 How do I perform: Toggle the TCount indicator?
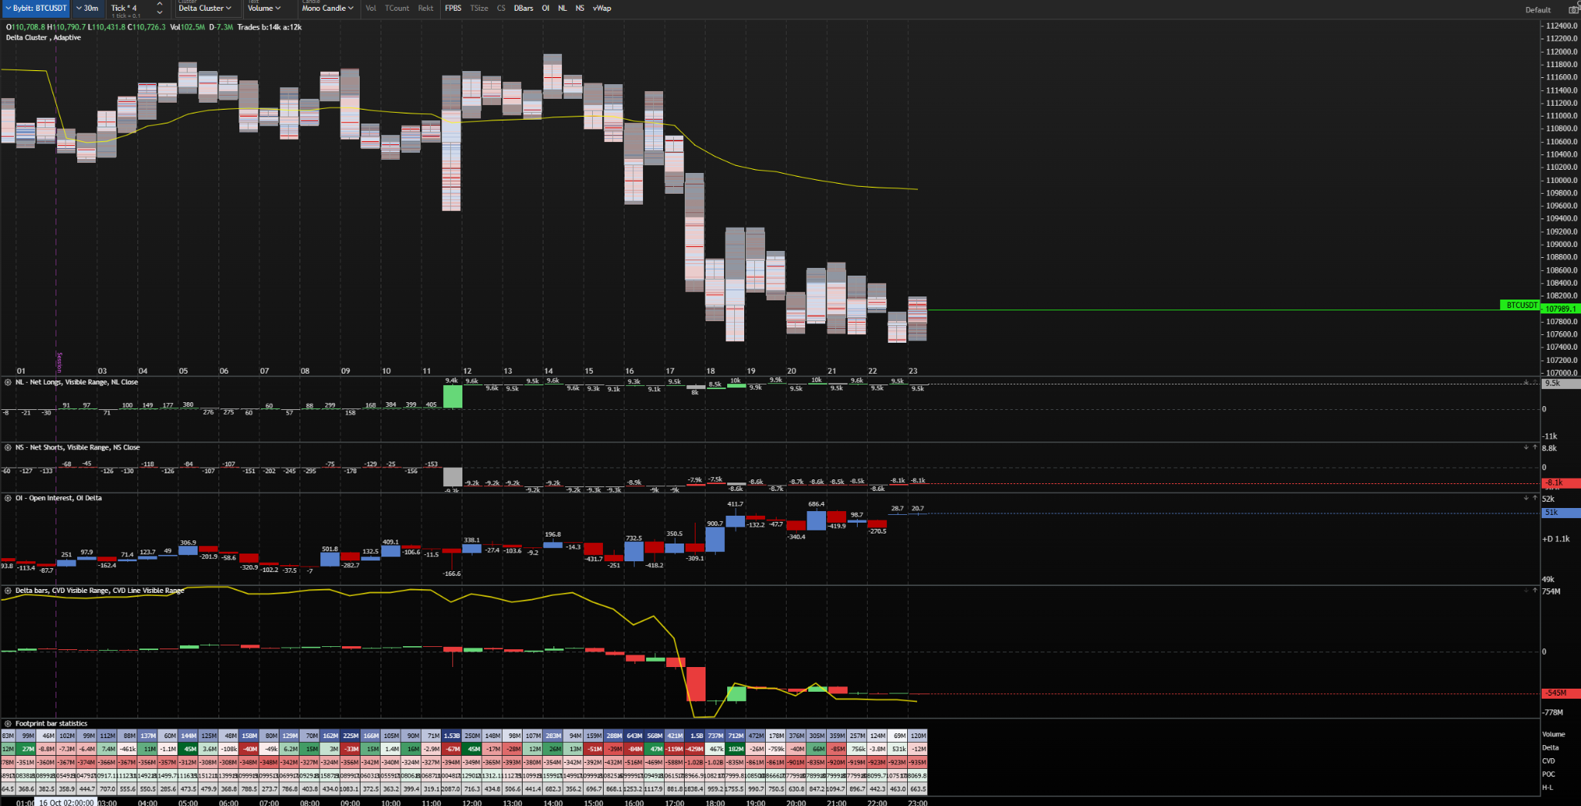pos(398,8)
